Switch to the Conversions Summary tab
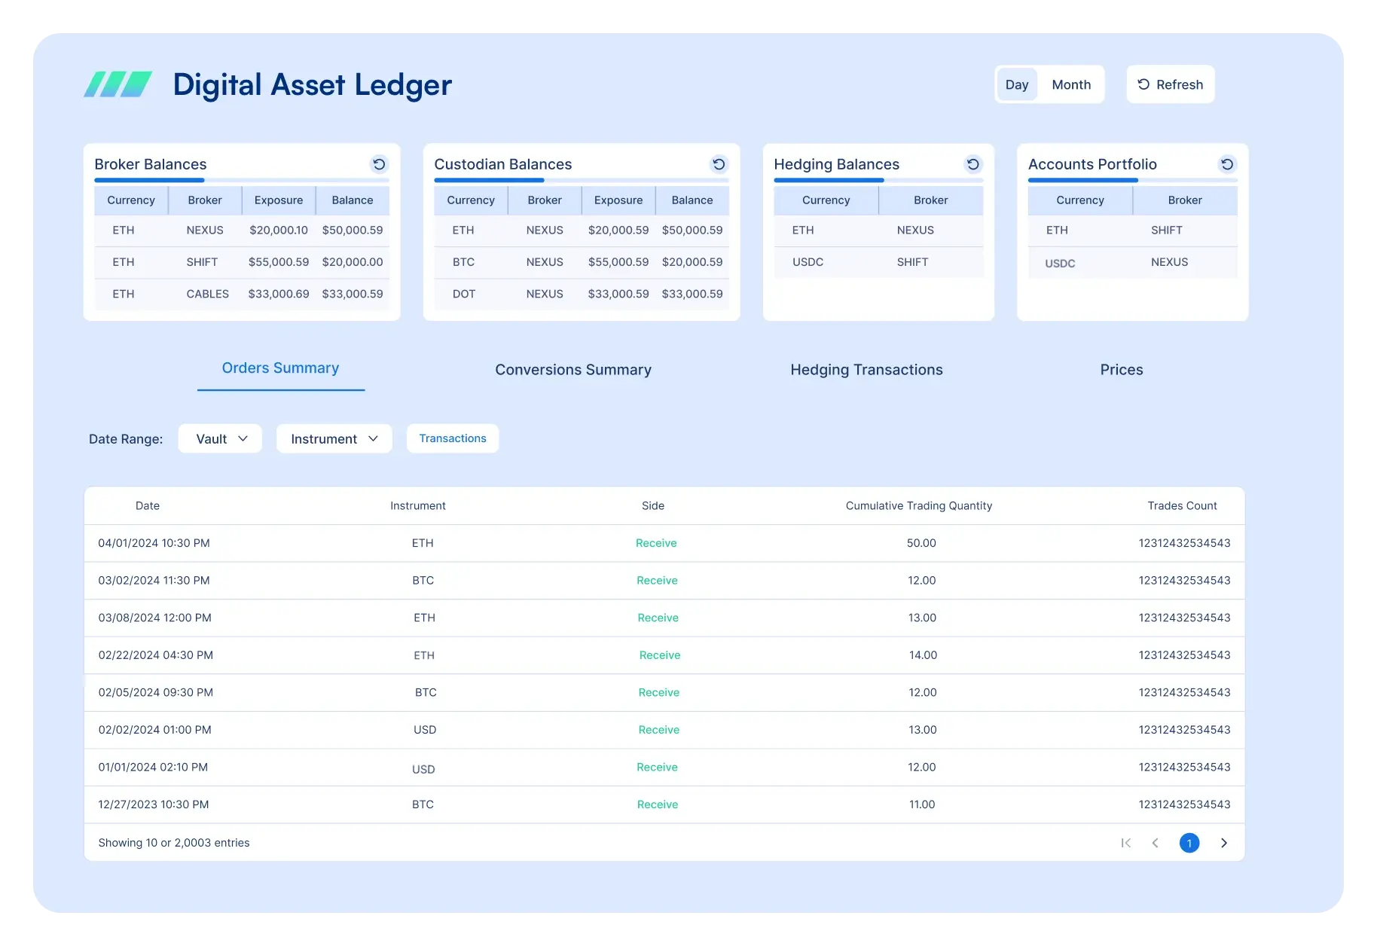The height and width of the screenshot is (946, 1377). [572, 369]
